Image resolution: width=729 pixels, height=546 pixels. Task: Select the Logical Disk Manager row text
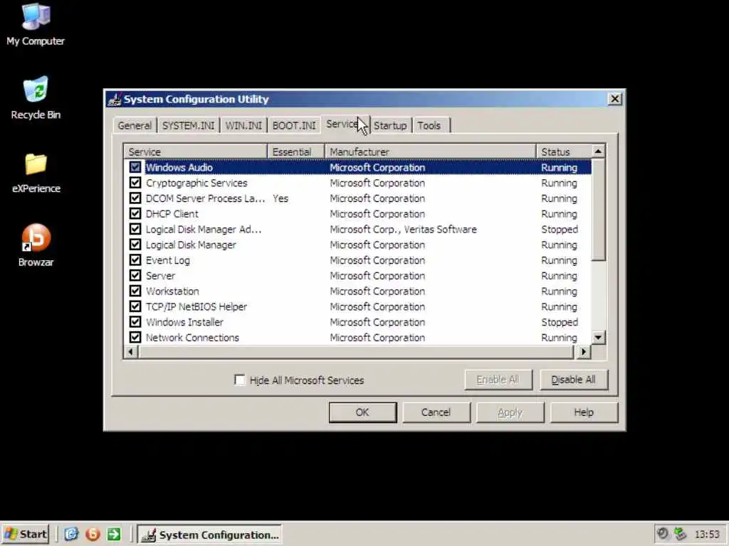coord(191,245)
